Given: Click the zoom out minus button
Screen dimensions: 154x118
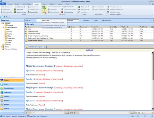Looking at the screenshot, I should [x=138, y=116].
